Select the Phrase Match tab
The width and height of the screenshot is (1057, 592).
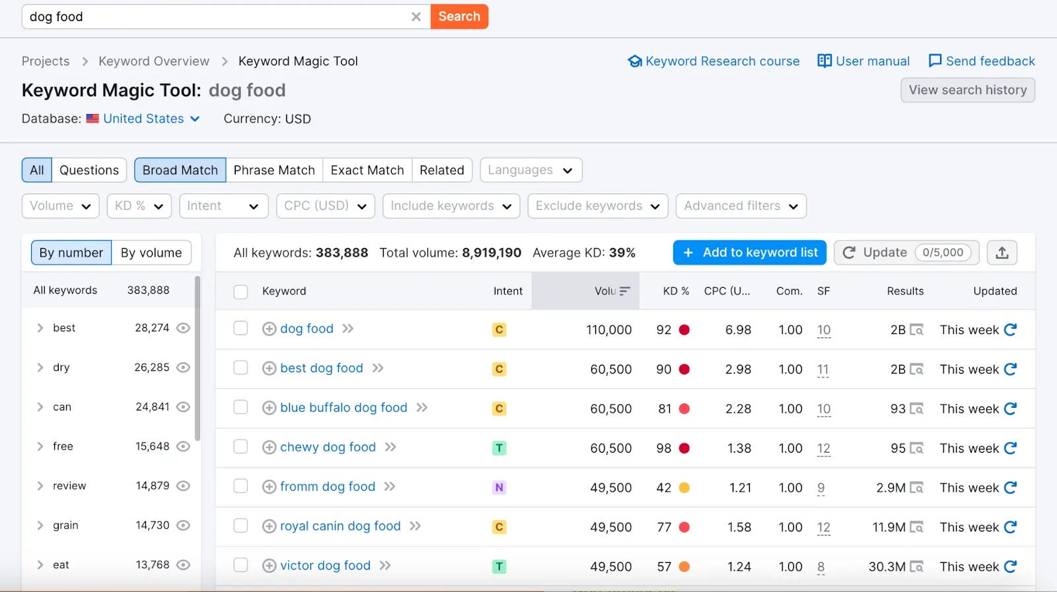click(274, 170)
